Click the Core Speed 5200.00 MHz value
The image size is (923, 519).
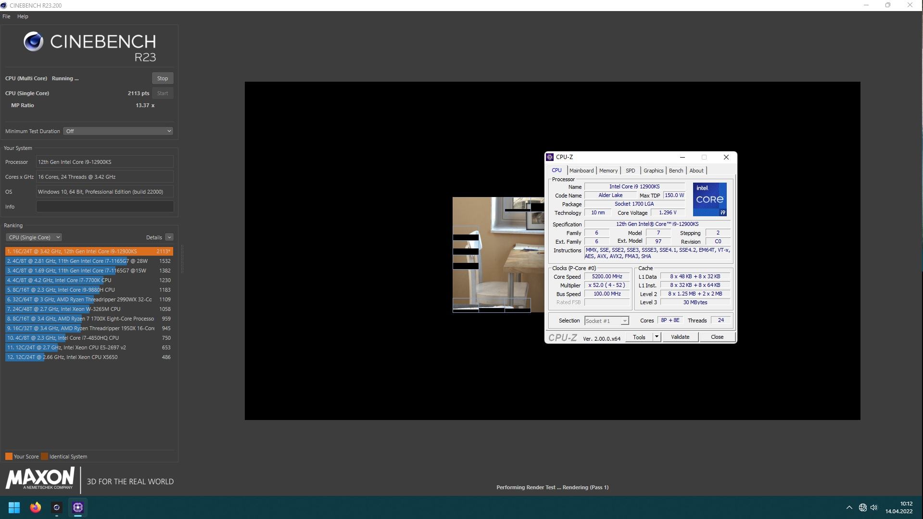[x=607, y=277]
